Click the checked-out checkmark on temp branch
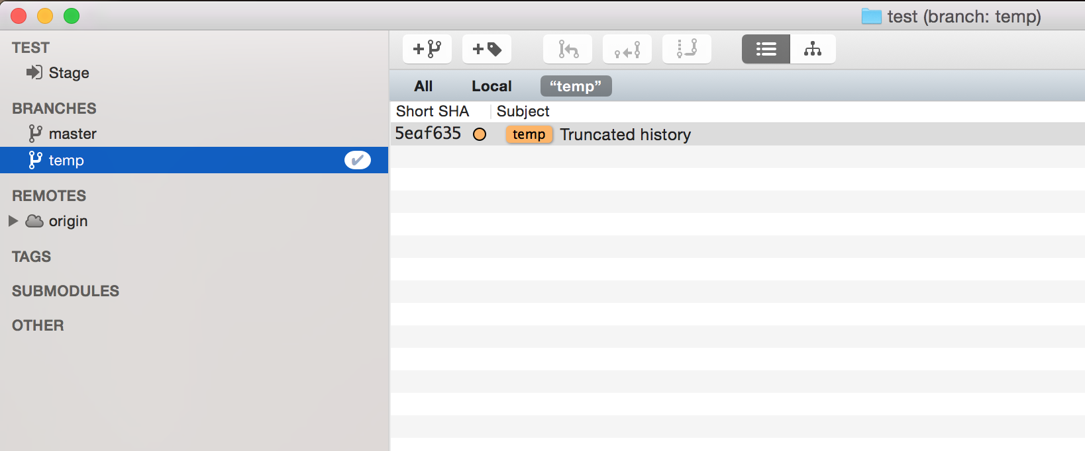 point(358,160)
